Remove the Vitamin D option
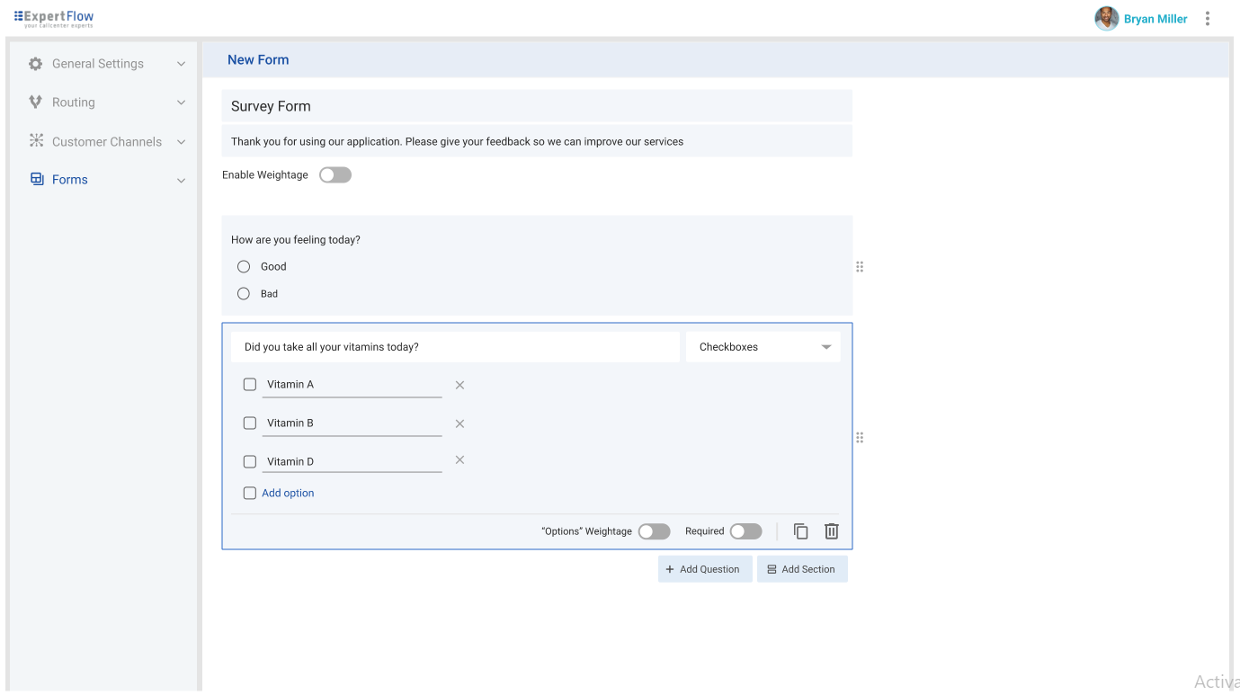Screen dimensions: 1240x695 point(459,460)
